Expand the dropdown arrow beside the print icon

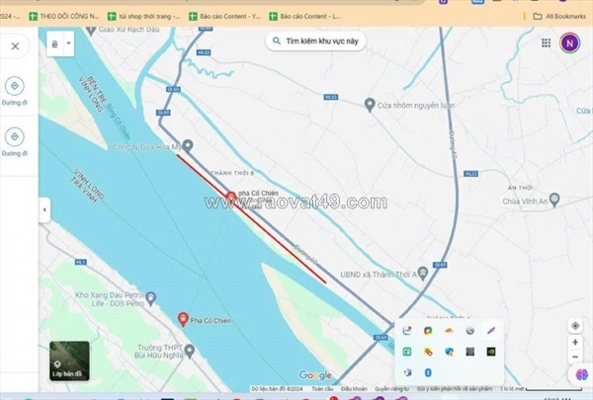point(68,44)
